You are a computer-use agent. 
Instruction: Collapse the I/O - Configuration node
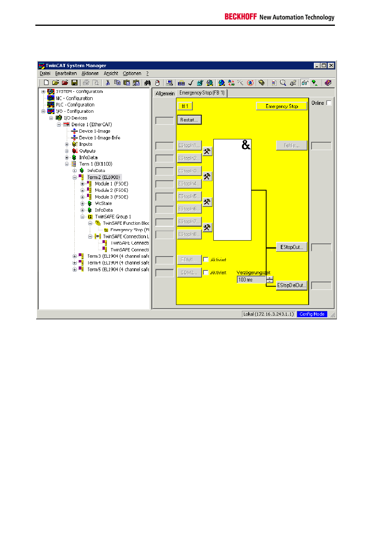tap(43, 112)
